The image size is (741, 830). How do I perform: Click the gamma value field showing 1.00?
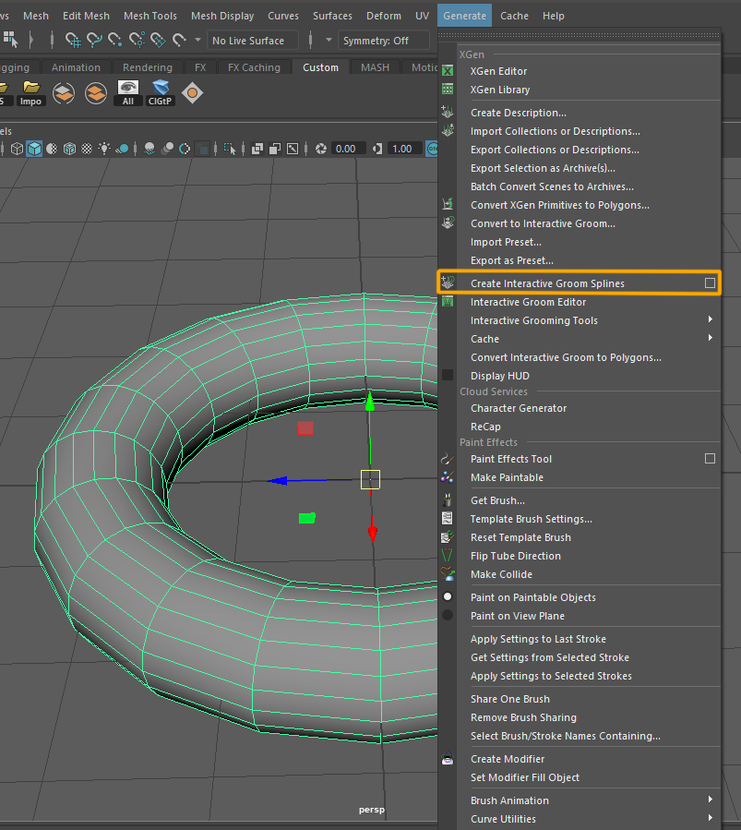click(x=401, y=149)
